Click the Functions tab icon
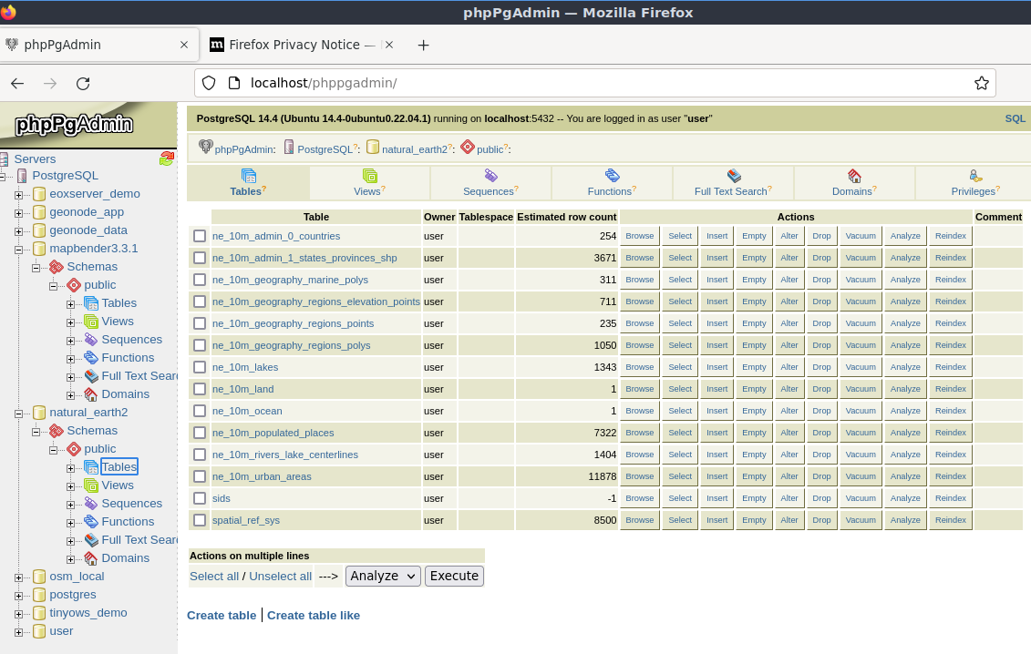 pos(613,176)
